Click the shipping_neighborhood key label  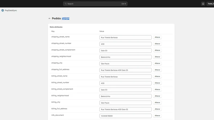pos(61,56)
